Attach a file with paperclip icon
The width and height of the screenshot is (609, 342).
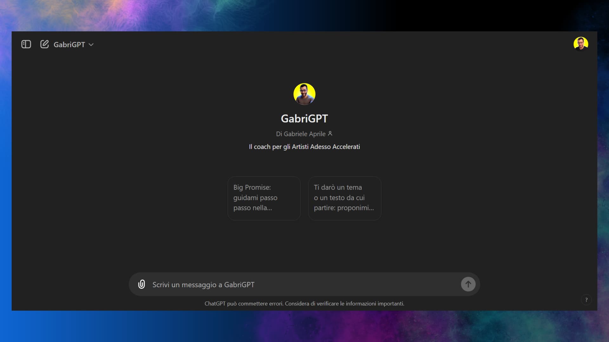[141, 284]
